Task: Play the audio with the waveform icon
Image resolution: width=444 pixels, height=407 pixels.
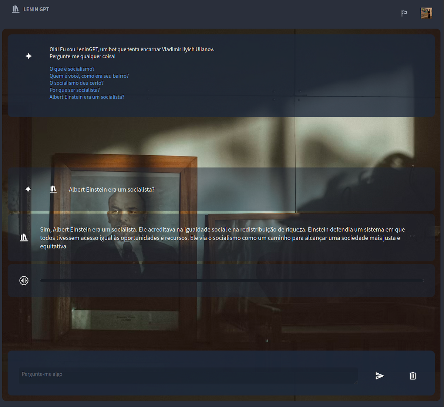Action: click(24, 280)
